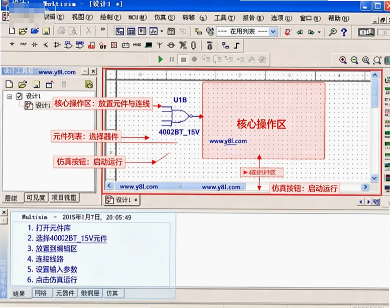390x308 pixels.
Task: Open the 元器件 spreadsheet tab
Action: pos(65,293)
